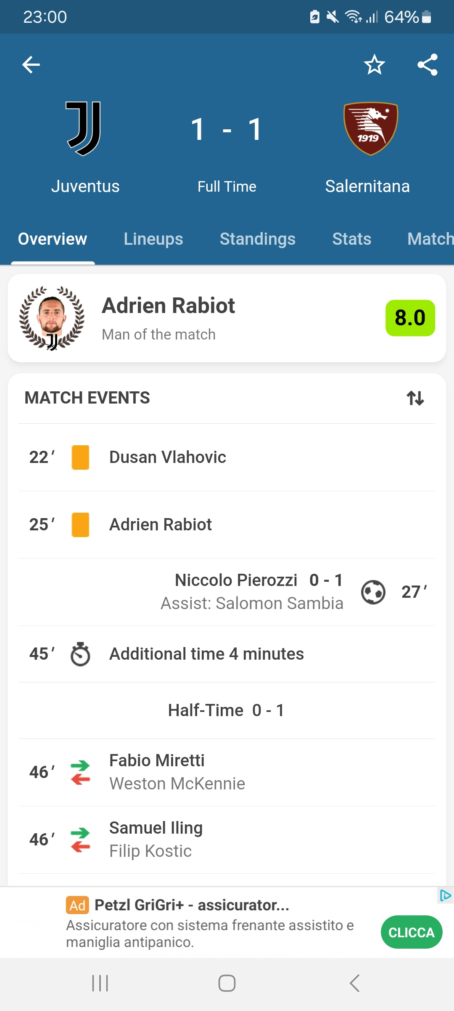
Task: Tap the additional time stopwatch icon
Action: click(x=80, y=654)
